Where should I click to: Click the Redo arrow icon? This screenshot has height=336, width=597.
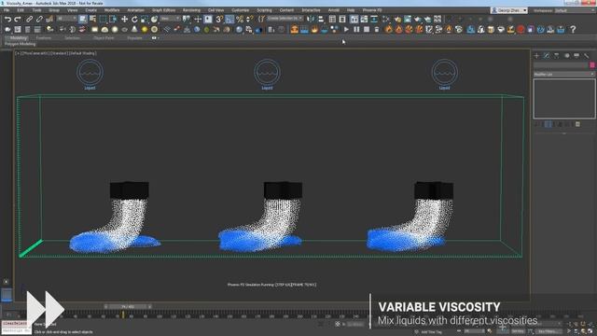coord(18,19)
